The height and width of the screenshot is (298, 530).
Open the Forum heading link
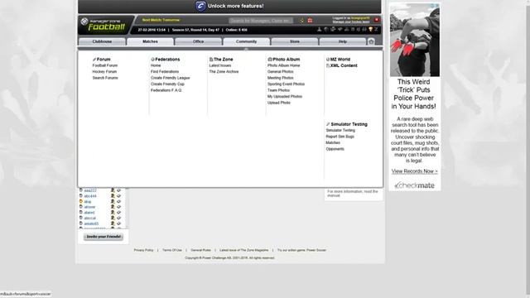[x=104, y=59]
